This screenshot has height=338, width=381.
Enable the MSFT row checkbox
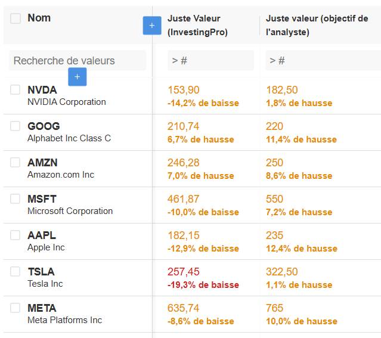click(x=16, y=199)
